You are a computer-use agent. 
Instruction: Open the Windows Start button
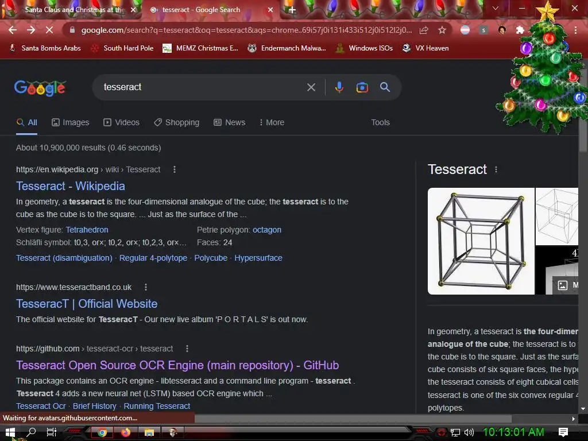point(10,432)
